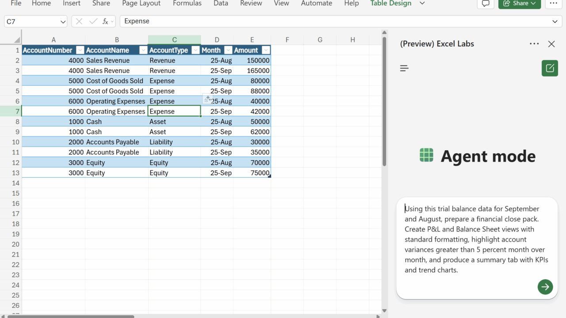This screenshot has height=318, width=566.
Task: Open the AccountType filter dropdown
Action: [195, 50]
